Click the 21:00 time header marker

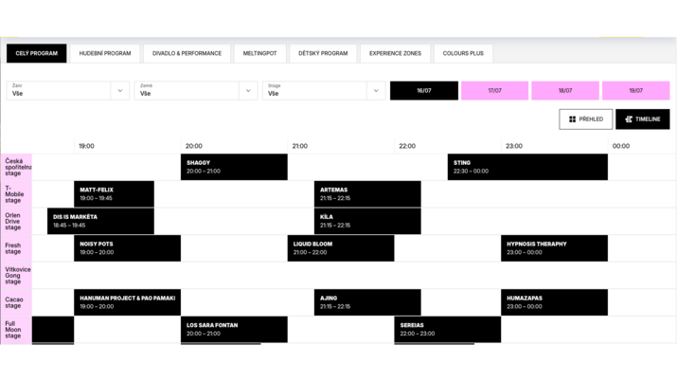point(300,146)
